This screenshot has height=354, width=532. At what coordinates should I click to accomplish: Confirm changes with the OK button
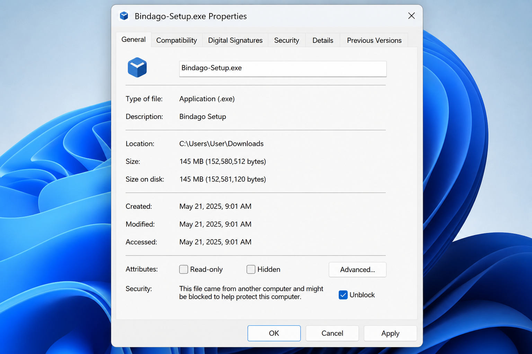pyautogui.click(x=274, y=333)
